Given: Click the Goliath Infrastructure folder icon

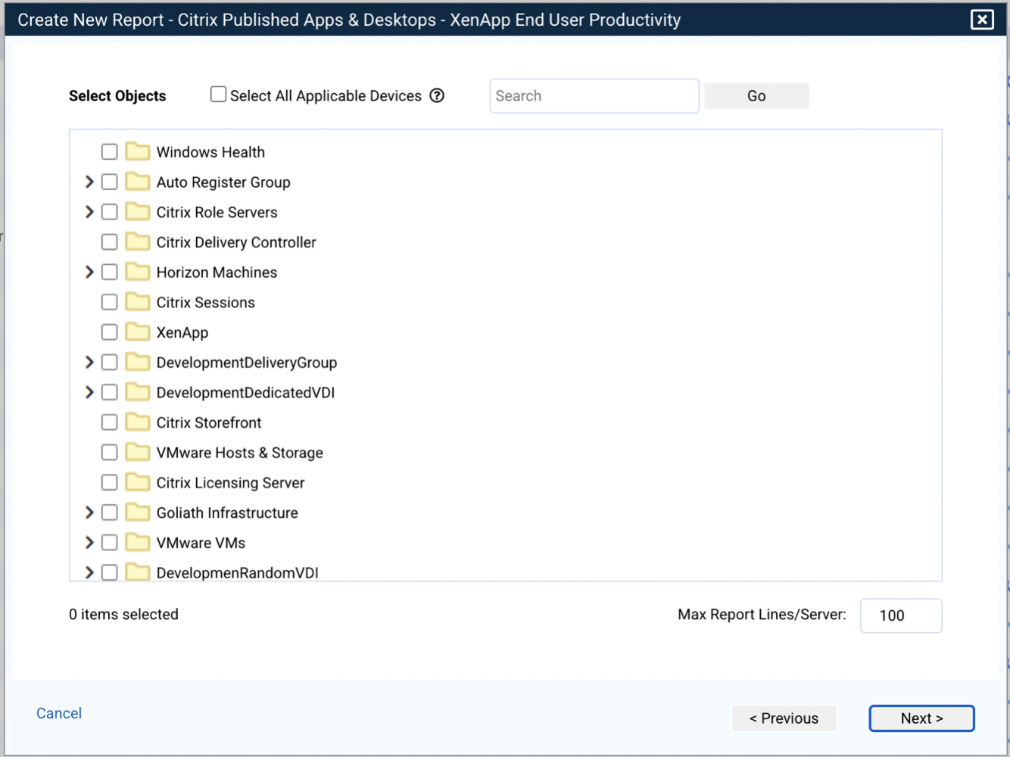Looking at the screenshot, I should [137, 512].
